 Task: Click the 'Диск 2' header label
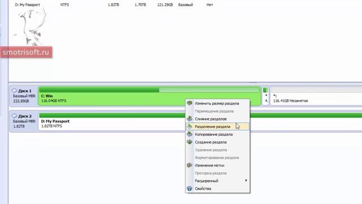click(25, 116)
